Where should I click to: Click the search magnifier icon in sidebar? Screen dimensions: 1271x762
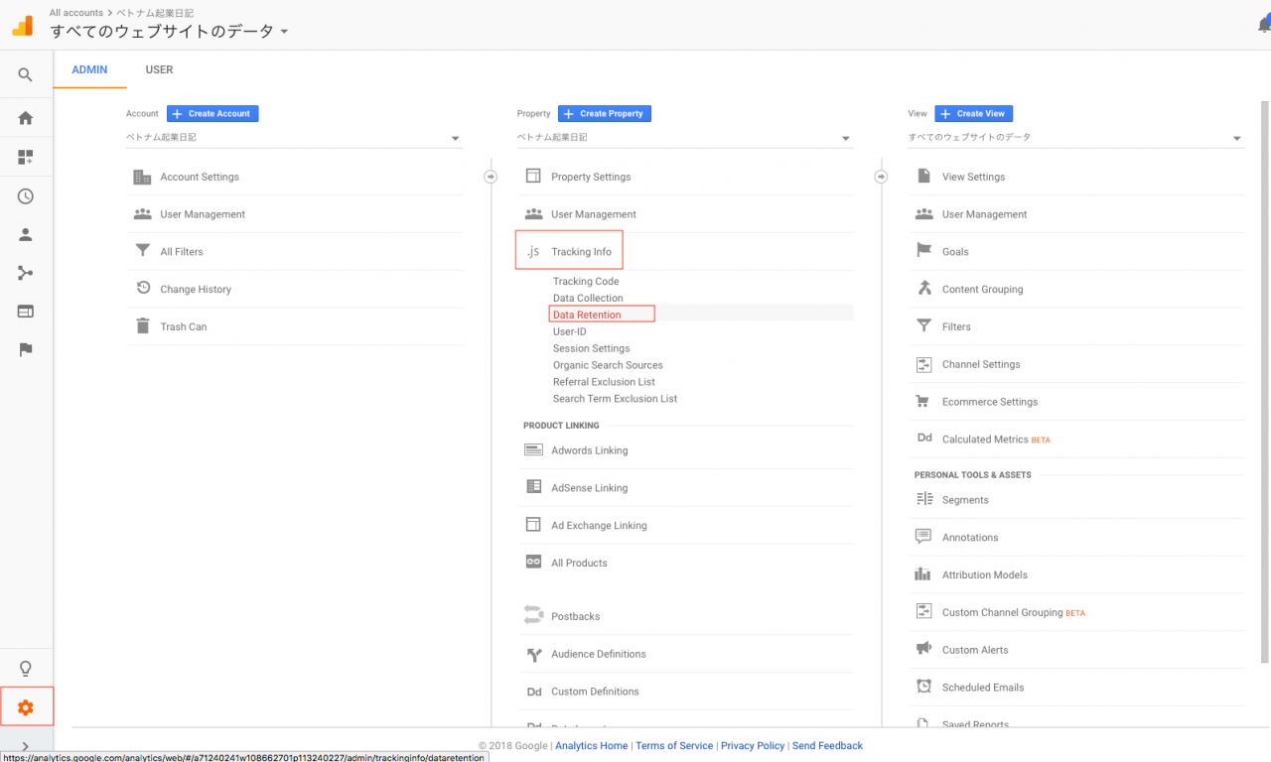pyautogui.click(x=26, y=75)
